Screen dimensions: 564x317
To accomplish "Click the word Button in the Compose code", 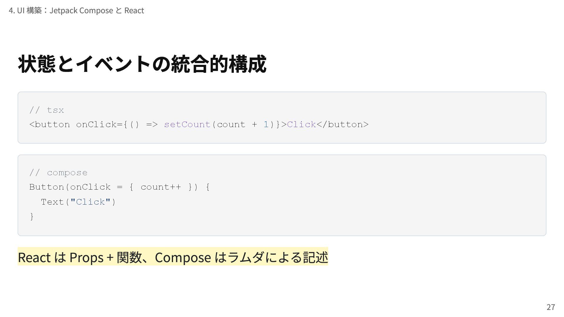I will click(47, 187).
